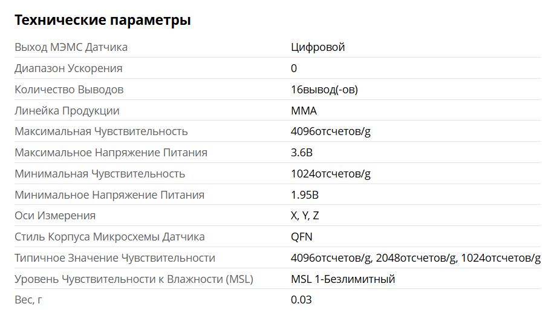Click the Оси Измерения label
This screenshot has width=560, height=315.
coord(55,216)
